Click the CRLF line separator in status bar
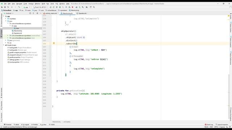 (211, 127)
